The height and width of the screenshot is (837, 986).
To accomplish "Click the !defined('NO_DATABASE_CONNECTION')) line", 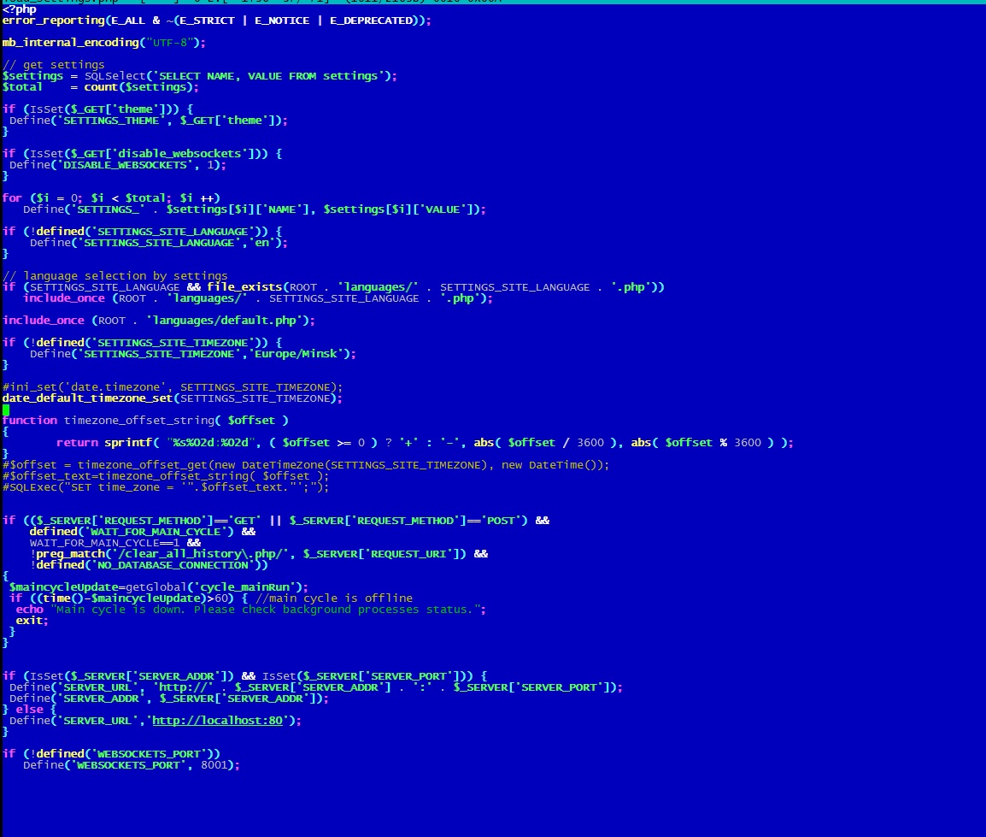I will pos(149,566).
